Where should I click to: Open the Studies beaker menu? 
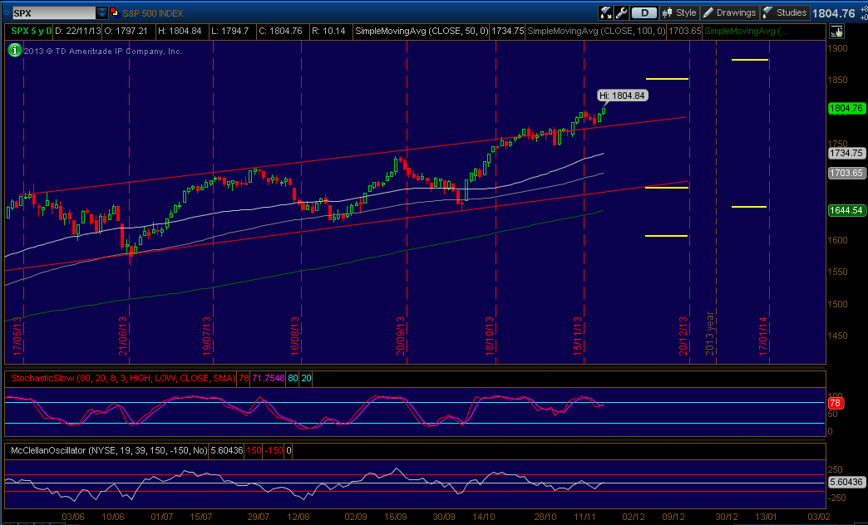click(x=784, y=12)
